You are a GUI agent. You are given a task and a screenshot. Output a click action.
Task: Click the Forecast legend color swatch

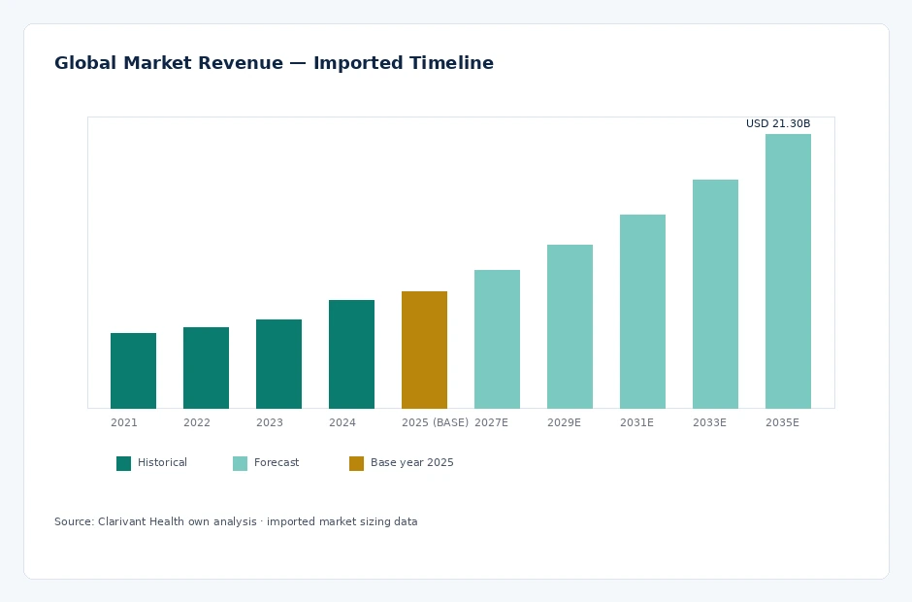click(x=240, y=463)
